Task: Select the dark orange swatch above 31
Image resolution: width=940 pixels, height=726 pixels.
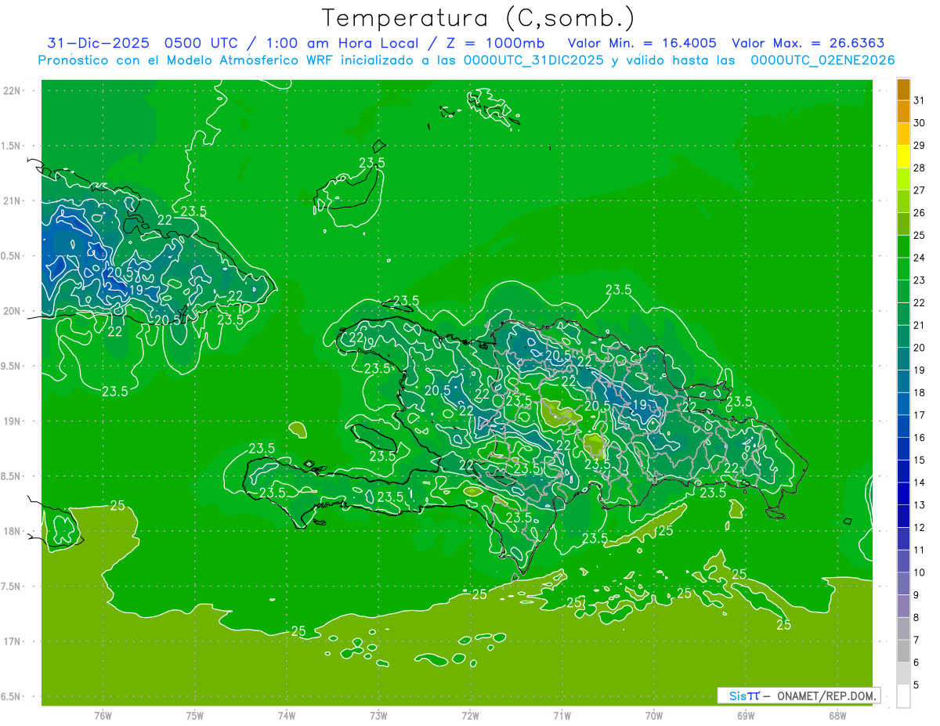Action: pos(903,89)
